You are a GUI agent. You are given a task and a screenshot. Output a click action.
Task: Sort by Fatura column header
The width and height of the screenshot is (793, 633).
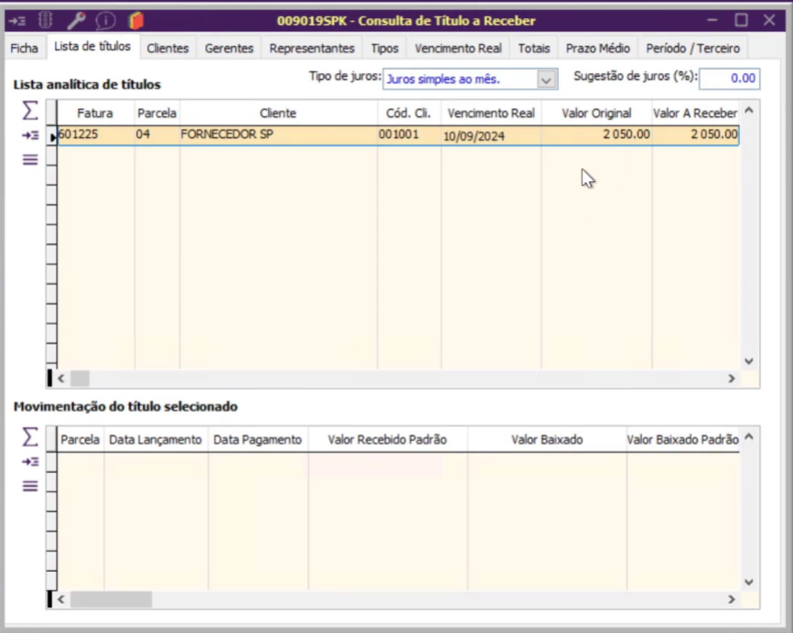[95, 113]
